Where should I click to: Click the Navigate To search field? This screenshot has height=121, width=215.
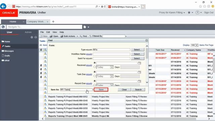(44, 27)
